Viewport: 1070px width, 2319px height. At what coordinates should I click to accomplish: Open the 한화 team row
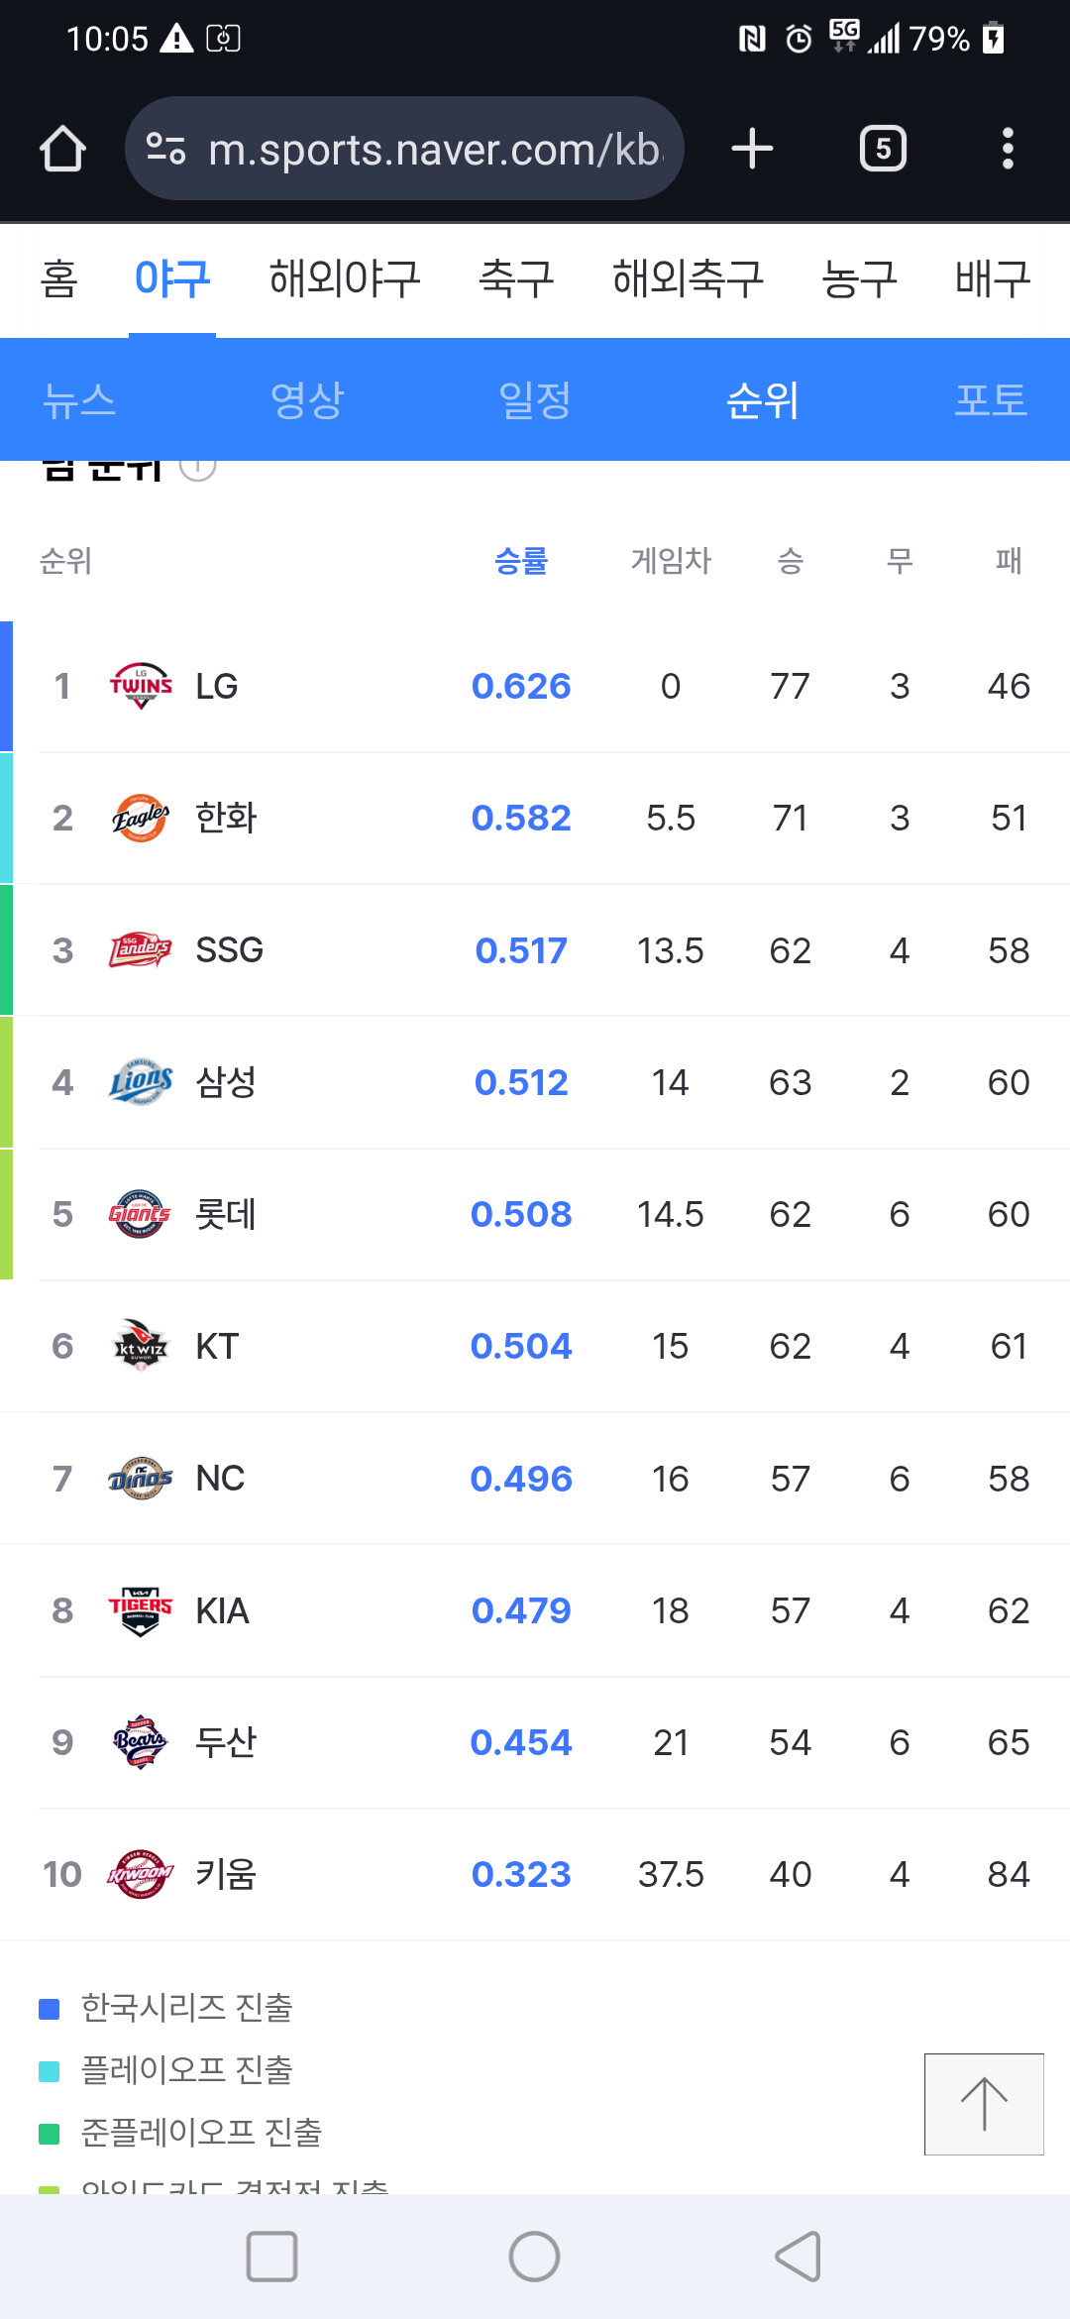pyautogui.click(x=535, y=818)
